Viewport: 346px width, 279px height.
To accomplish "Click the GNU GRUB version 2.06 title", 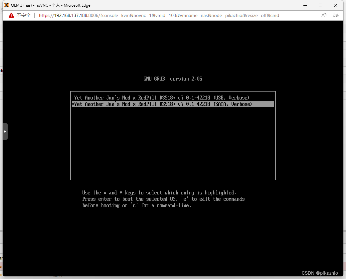I will (173, 79).
